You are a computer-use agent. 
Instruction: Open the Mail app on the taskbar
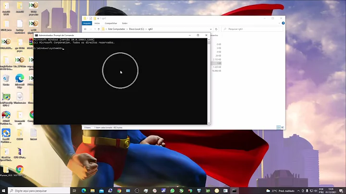(x=101, y=191)
